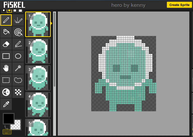Image resolution: width=193 pixels, height=137 pixels.
Task: Activate the Circle tool
Action: 18,56
